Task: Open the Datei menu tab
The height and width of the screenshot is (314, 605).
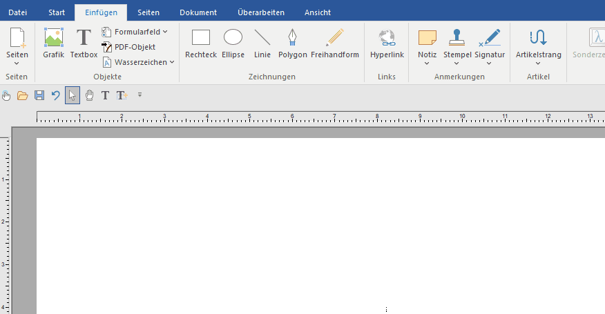Action: pos(18,12)
